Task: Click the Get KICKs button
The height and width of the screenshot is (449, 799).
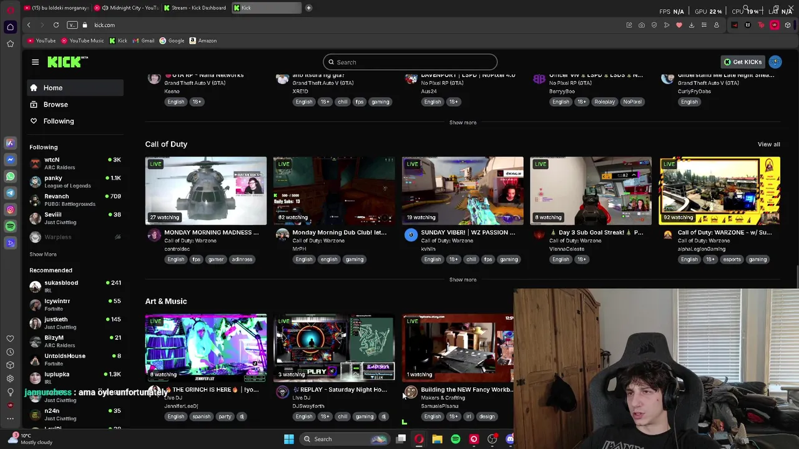Action: [742, 62]
